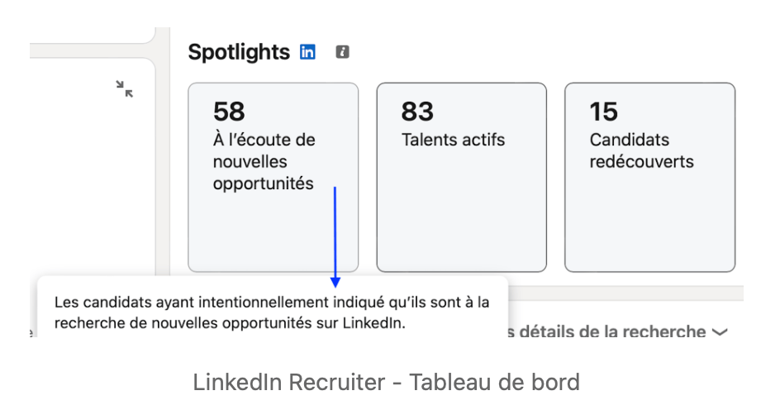The image size is (780, 405).
Task: Click the Spotlights section heading
Action: tap(239, 52)
